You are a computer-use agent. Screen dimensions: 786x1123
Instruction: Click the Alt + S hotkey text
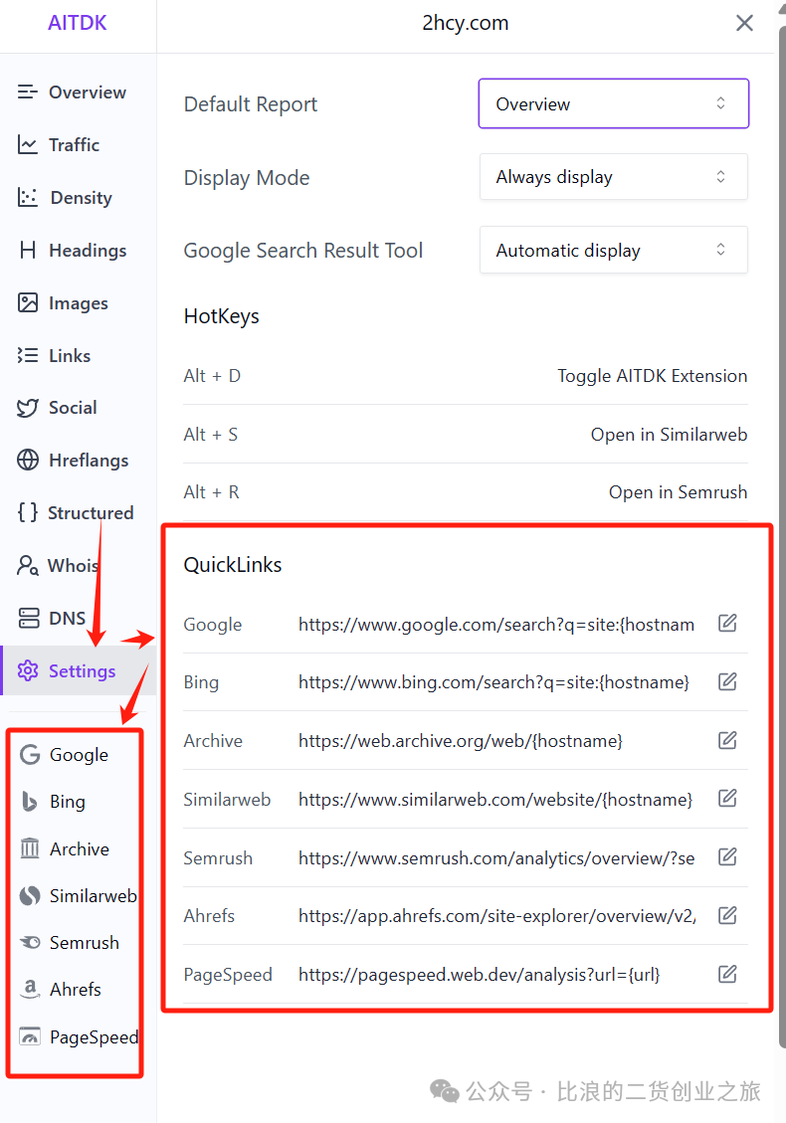click(x=211, y=435)
